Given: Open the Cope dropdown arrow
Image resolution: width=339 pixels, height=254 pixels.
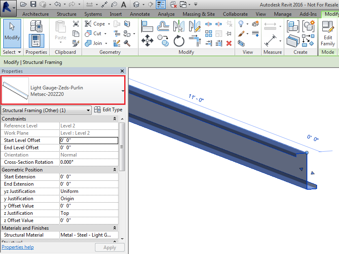Looking at the screenshot, I should (x=109, y=24).
